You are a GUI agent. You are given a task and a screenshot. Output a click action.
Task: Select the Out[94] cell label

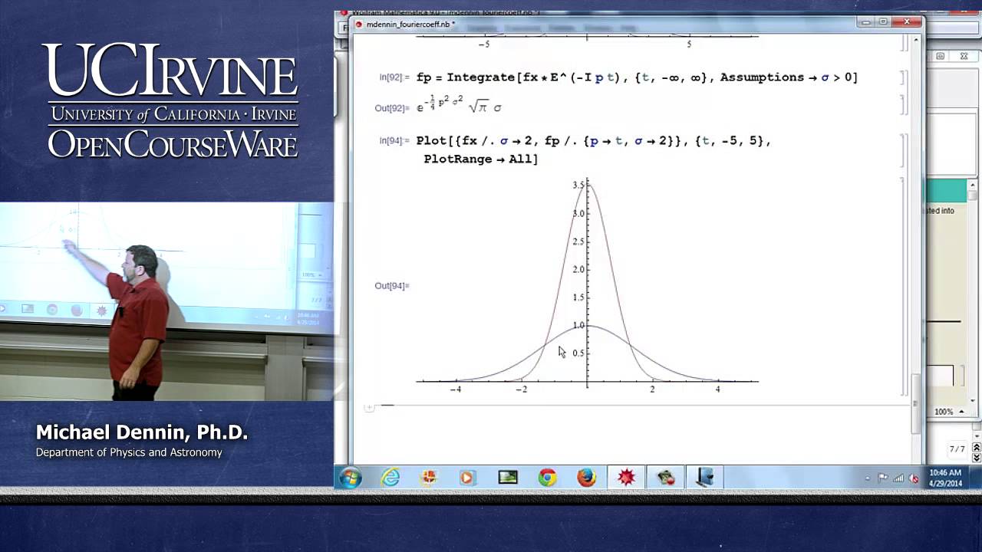tap(392, 286)
